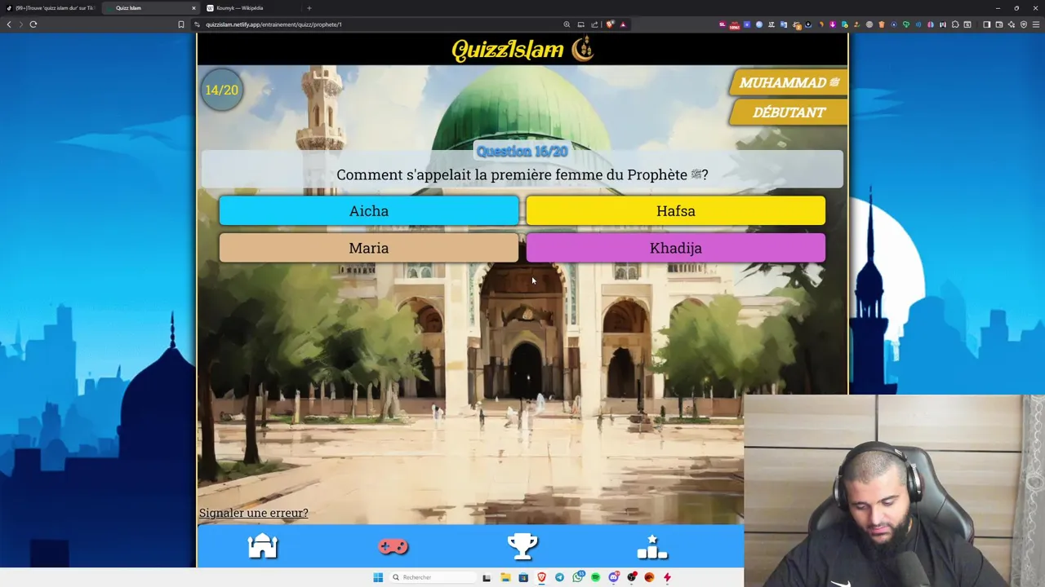Open the red lightning bolt taskbar app

667,577
